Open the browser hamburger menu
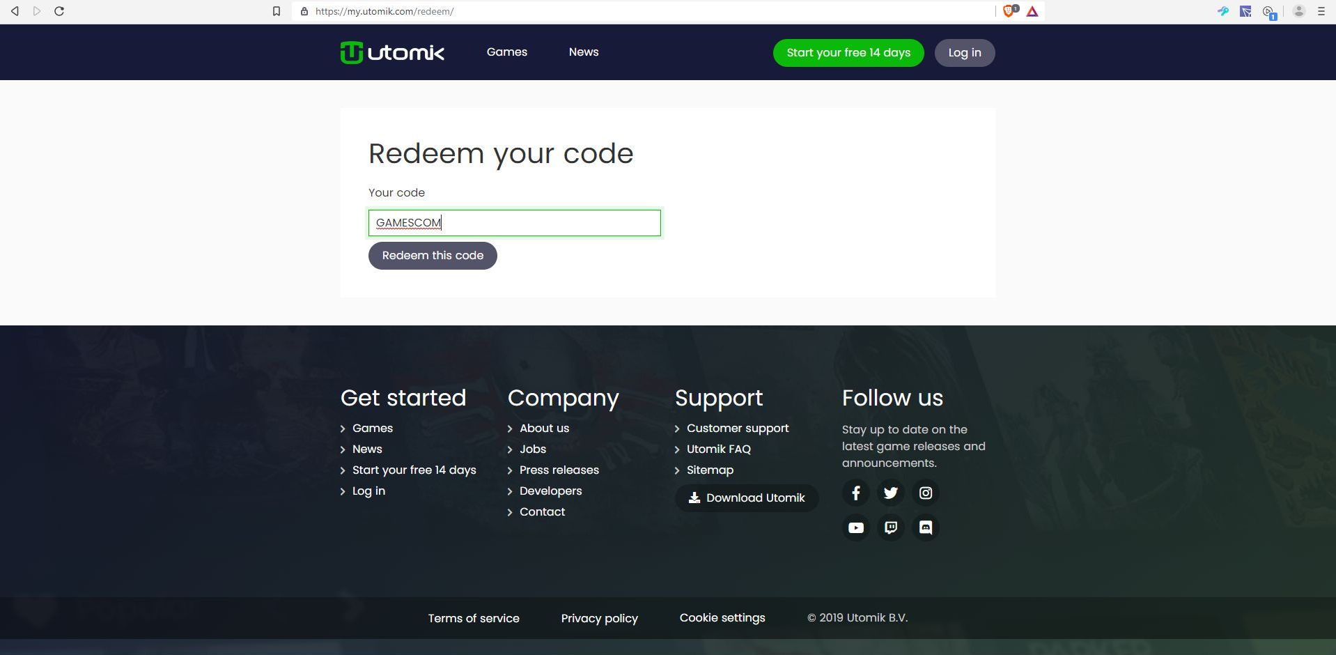Image resolution: width=1336 pixels, height=655 pixels. click(x=1321, y=11)
